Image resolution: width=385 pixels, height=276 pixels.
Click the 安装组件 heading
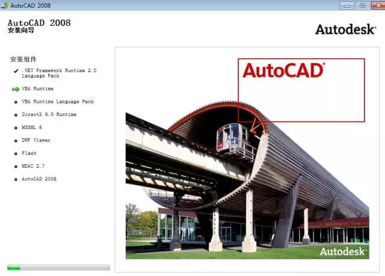23,59
